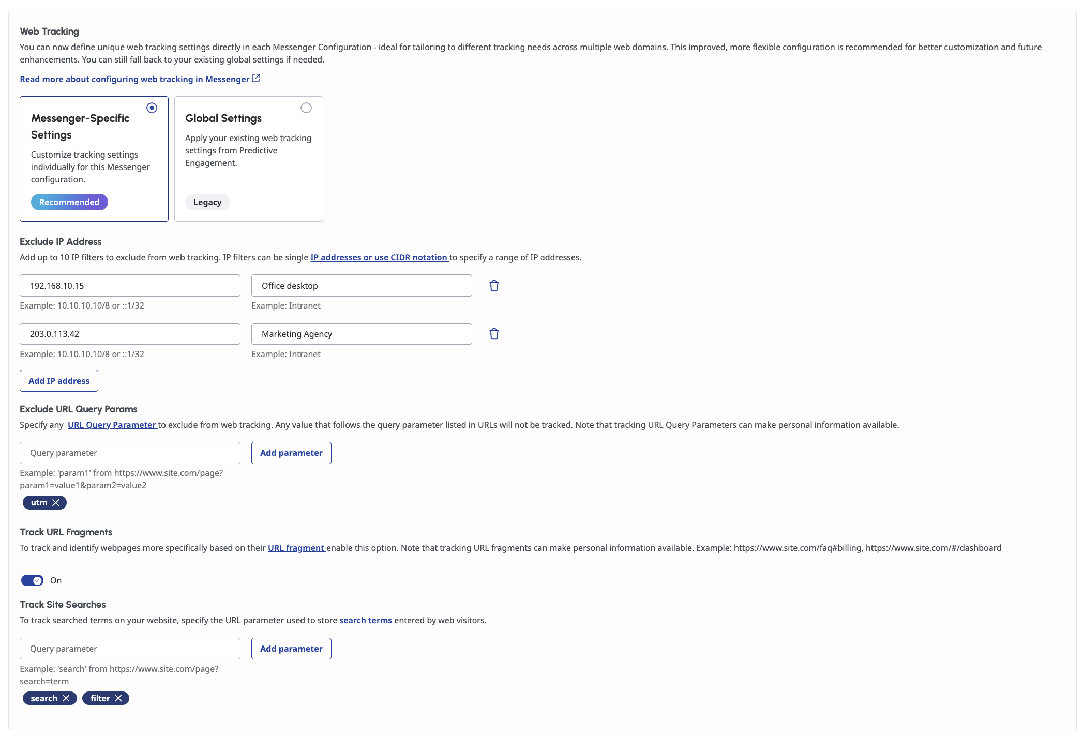Select Global Settings radio button
This screenshot has height=738, width=1083.
[x=306, y=108]
